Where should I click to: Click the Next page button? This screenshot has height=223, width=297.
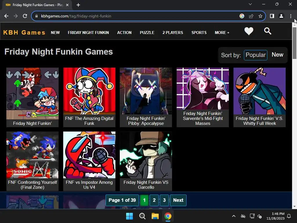tap(178, 200)
